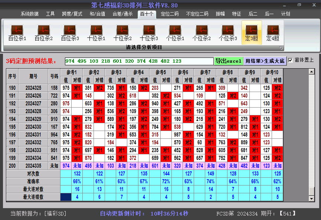
Task: Switch to the 跨度/复式 tab
Action: pos(72,14)
